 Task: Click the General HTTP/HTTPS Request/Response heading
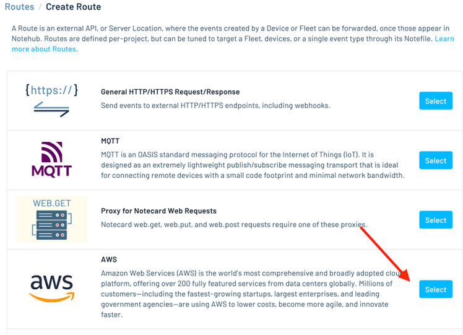(170, 92)
